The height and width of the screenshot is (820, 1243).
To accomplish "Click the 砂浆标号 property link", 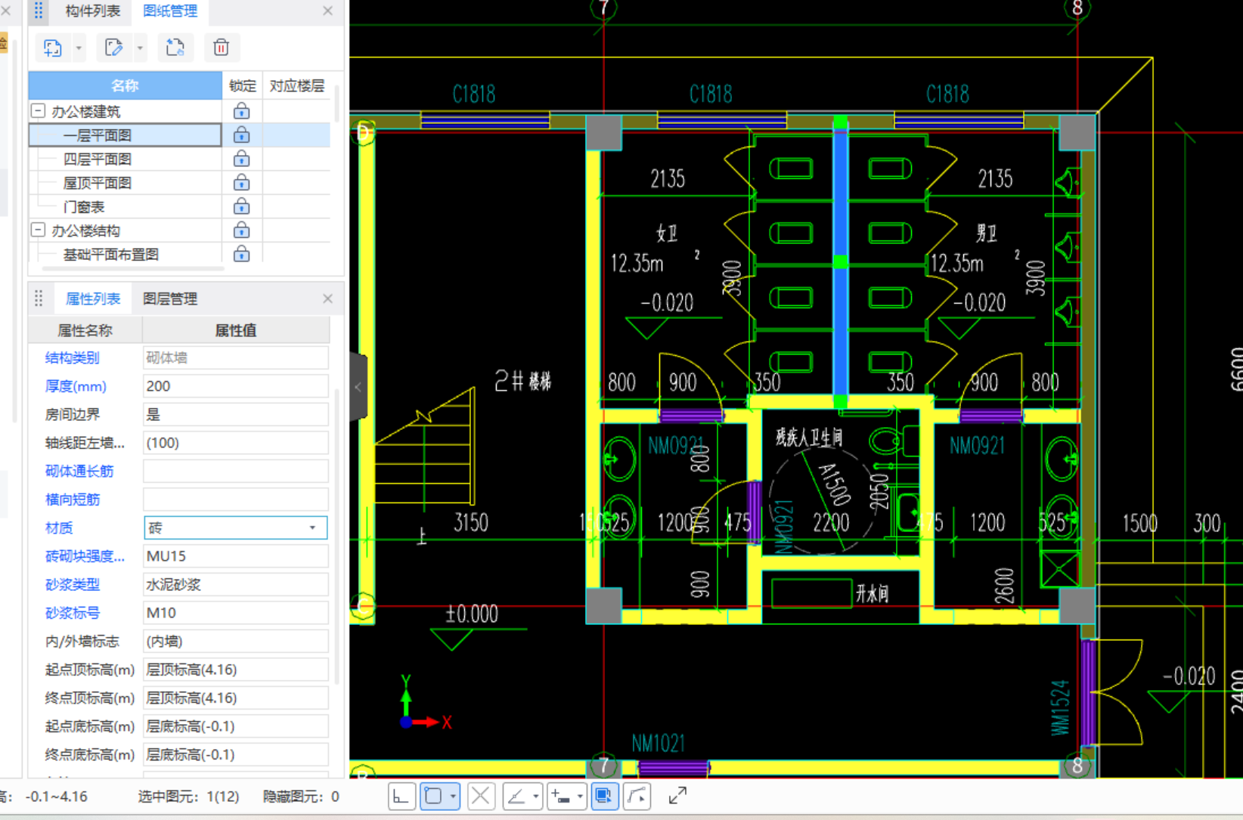I will (x=72, y=613).
